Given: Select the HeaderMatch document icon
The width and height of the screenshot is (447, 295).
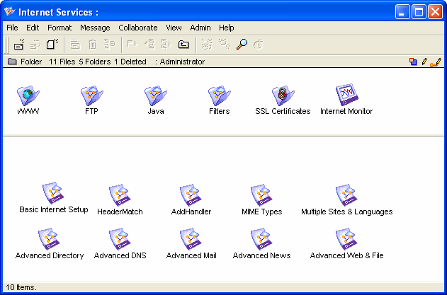Looking at the screenshot, I should [x=120, y=199].
